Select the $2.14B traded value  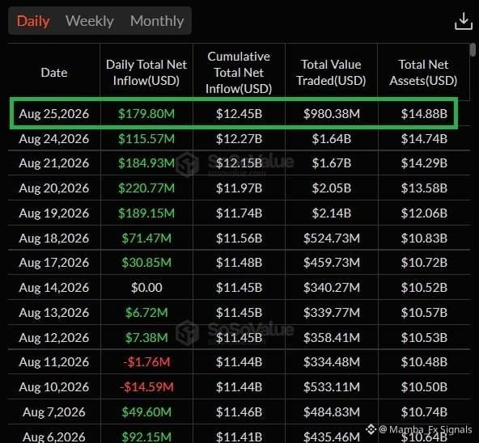point(332,213)
